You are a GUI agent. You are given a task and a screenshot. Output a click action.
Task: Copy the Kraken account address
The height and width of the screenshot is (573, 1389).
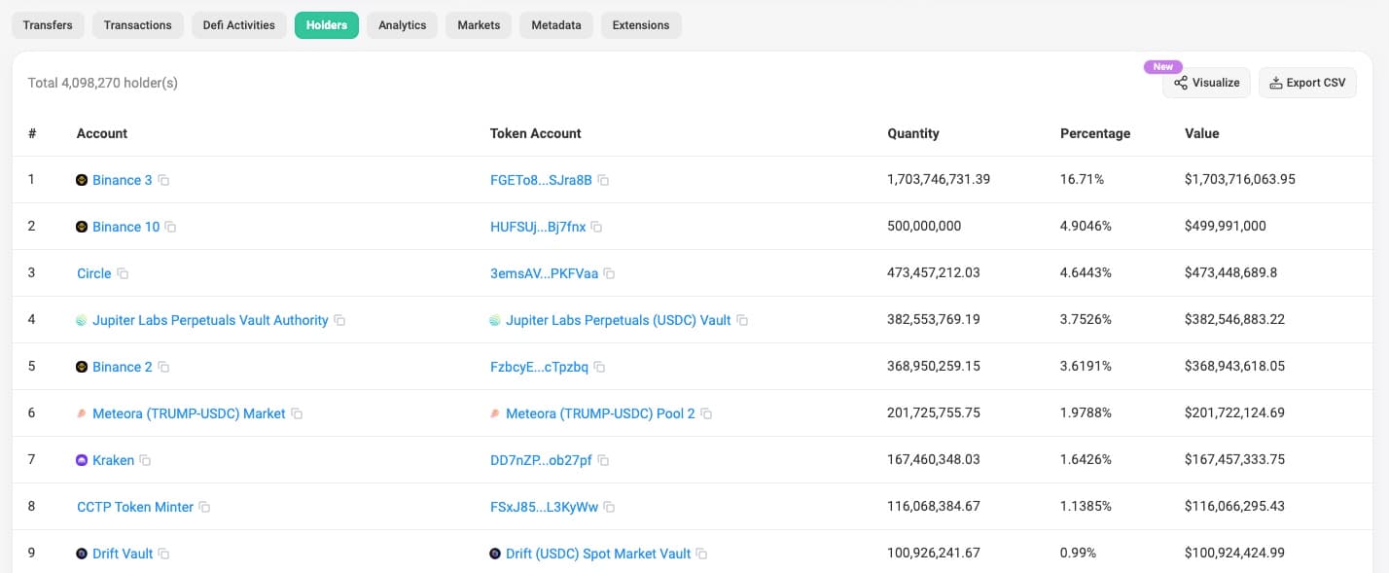[x=146, y=460]
